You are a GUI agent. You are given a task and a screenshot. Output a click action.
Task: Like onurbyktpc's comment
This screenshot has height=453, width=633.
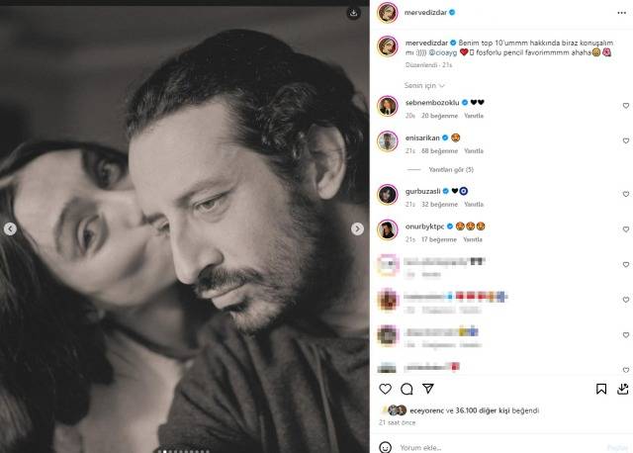pyautogui.click(x=626, y=228)
